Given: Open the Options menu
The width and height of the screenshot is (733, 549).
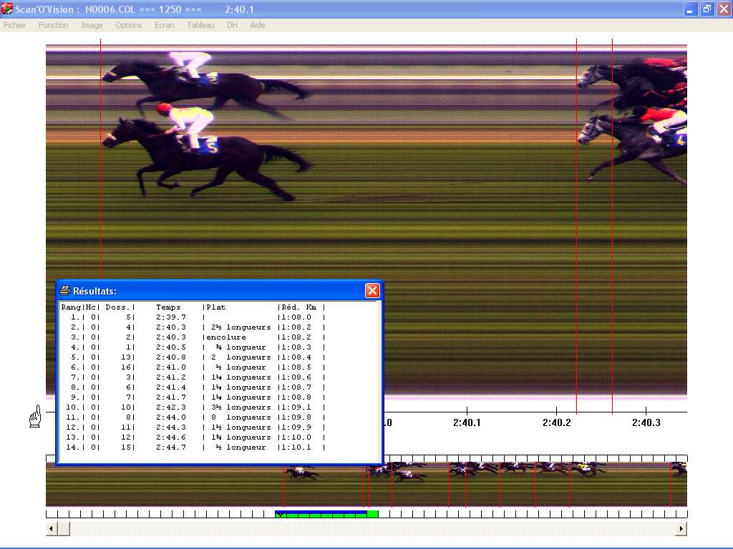Looking at the screenshot, I should (129, 25).
